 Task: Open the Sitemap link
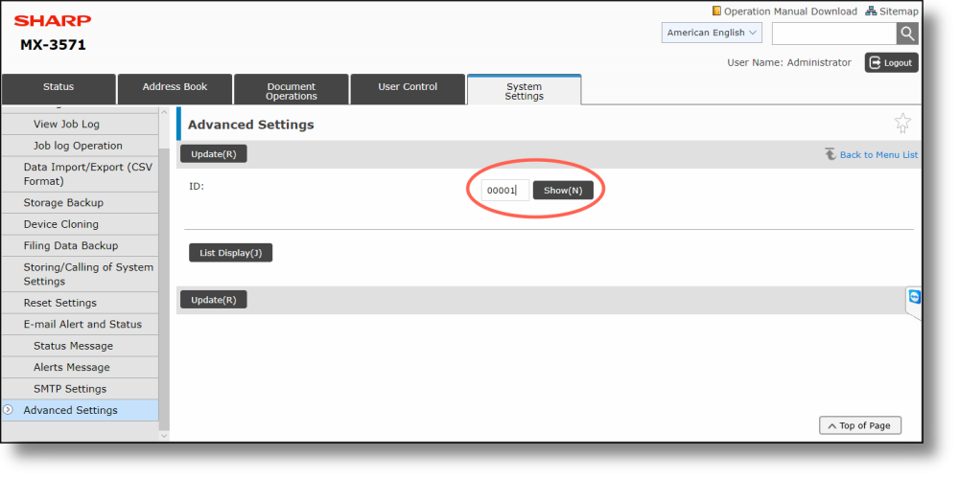pos(900,11)
